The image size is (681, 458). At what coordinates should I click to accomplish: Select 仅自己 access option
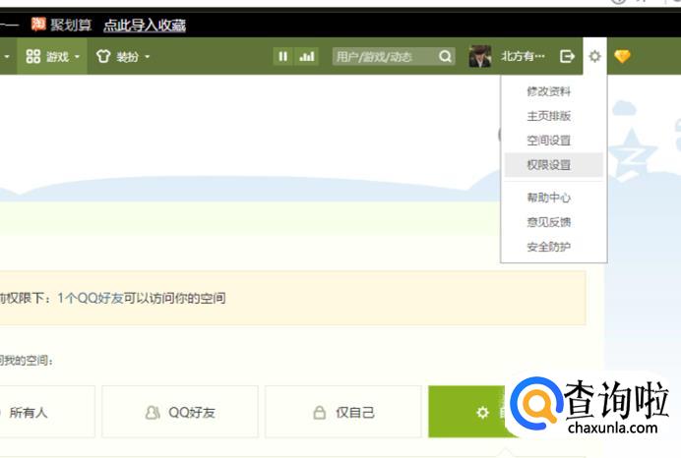[343, 413]
